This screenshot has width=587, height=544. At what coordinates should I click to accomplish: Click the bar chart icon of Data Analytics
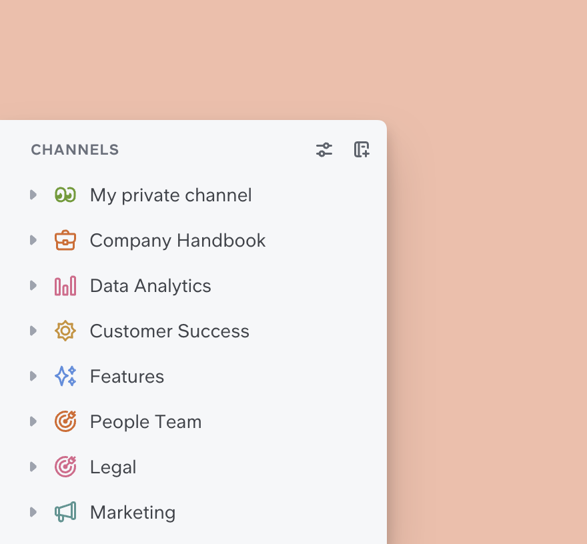pyautogui.click(x=65, y=286)
